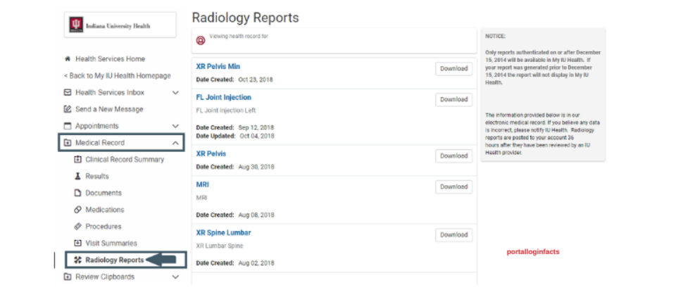The height and width of the screenshot is (302, 695).
Task: Click the compose icon beside Send a New Message
Action: click(x=68, y=109)
